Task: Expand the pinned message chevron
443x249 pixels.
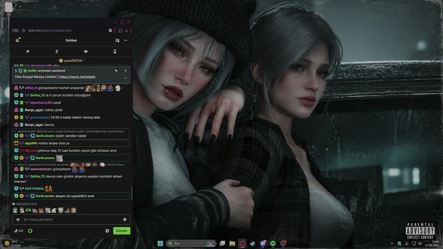Action: point(125,78)
